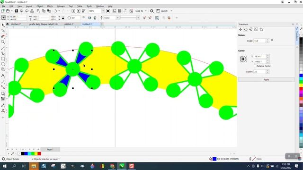This screenshot has height=170, width=303.
Task: Expand the Open file dropdown arrow
Action: pyautogui.click(x=11, y=11)
